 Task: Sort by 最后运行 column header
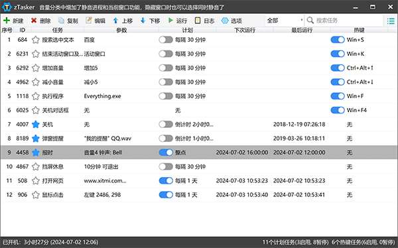[302, 30]
